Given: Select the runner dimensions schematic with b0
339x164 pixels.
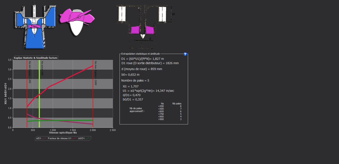Looking at the screenshot, I should click(145, 26).
